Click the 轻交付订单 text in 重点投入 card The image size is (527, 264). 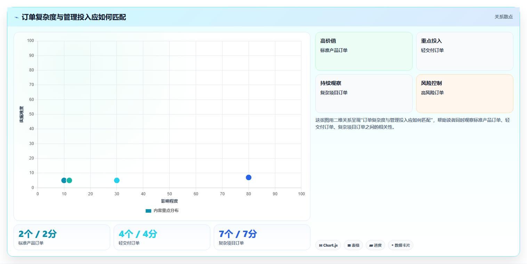click(432, 50)
